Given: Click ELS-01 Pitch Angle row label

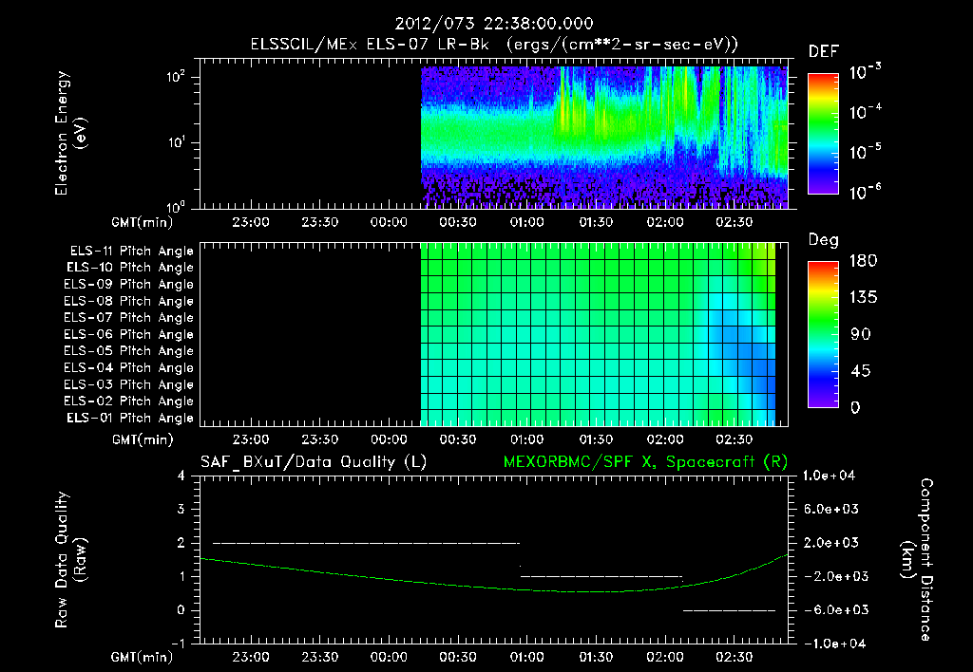Looking at the screenshot, I should pos(130,418).
